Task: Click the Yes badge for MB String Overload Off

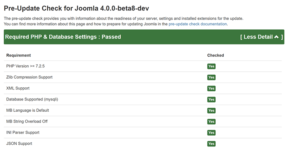Action: (x=211, y=121)
